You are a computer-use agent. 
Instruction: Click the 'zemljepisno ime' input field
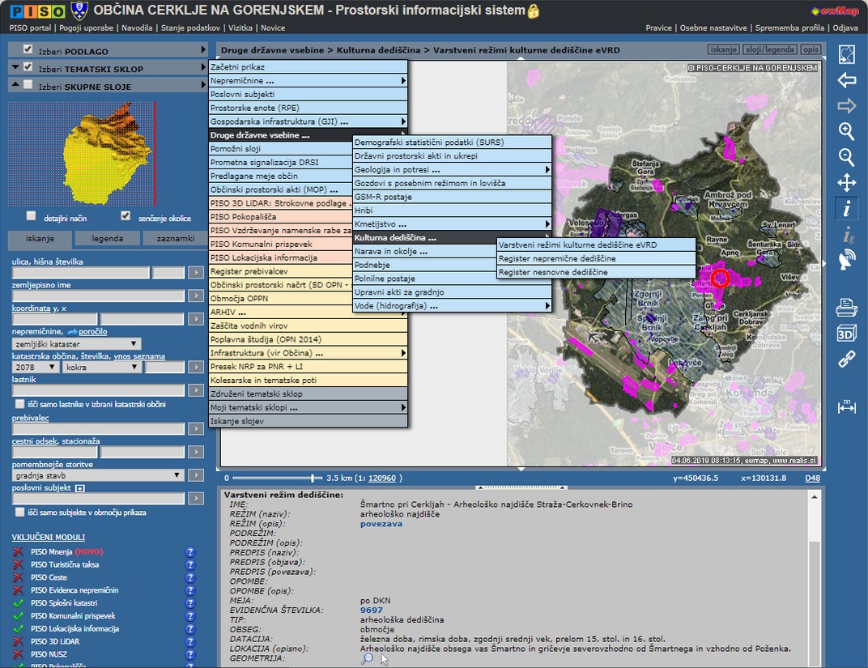[98, 296]
